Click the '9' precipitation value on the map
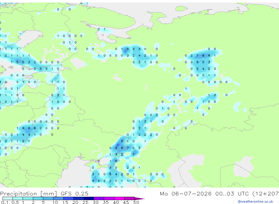 click(116, 148)
